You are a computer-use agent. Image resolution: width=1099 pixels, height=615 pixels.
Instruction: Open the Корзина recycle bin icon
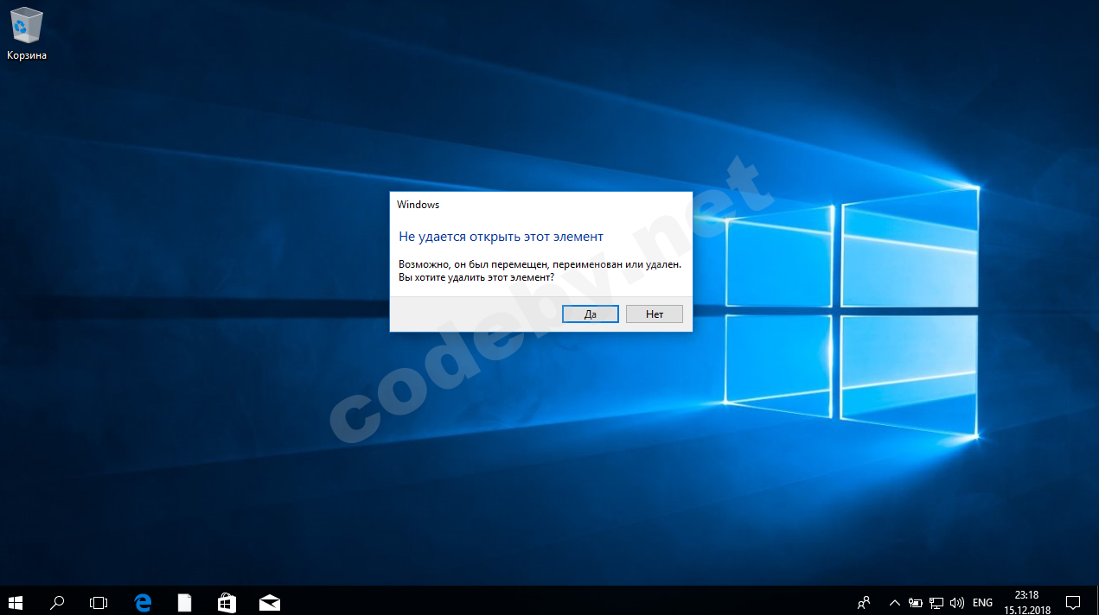27,35
